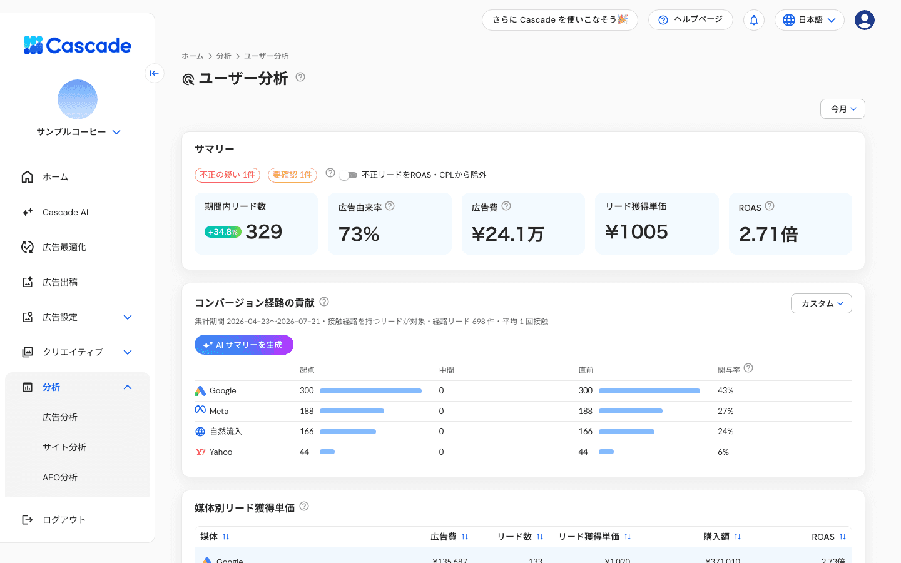Click the Meta 直前 bar showing 188

coord(631,411)
